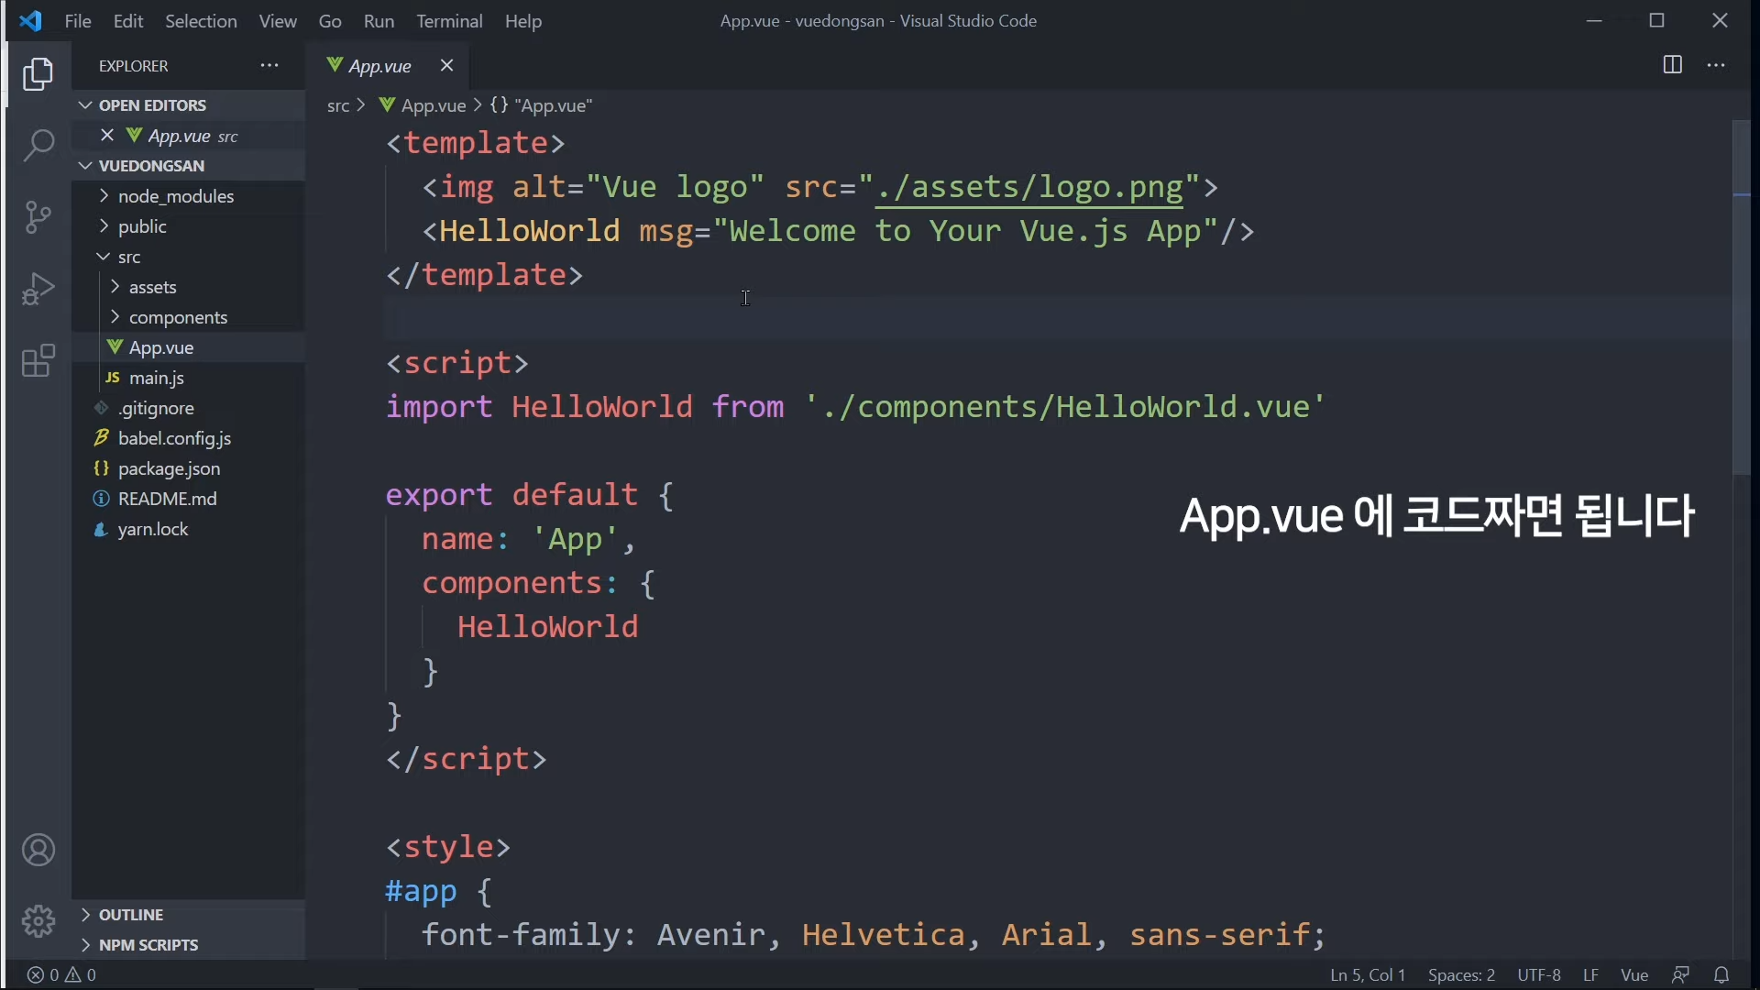Screen dimensions: 1760x990
Task: Open the Selection menu
Action: tap(201, 21)
